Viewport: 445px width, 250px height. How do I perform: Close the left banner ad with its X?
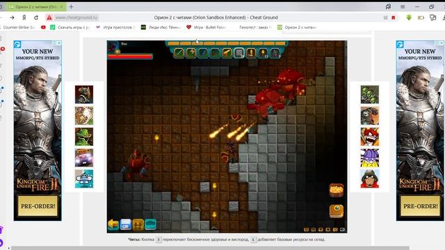point(58,43)
